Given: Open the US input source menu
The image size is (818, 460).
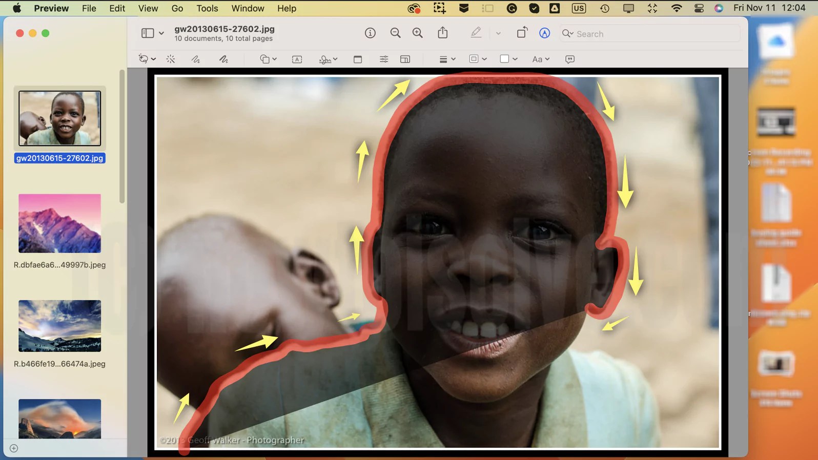Looking at the screenshot, I should [579, 8].
